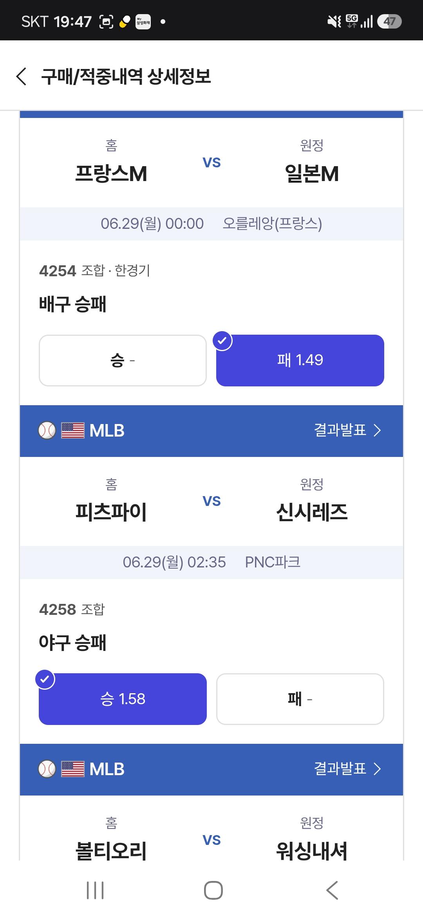423x917 pixels.
Task: Tap the Samsung Fire notification icon in status bar
Action: 143,22
